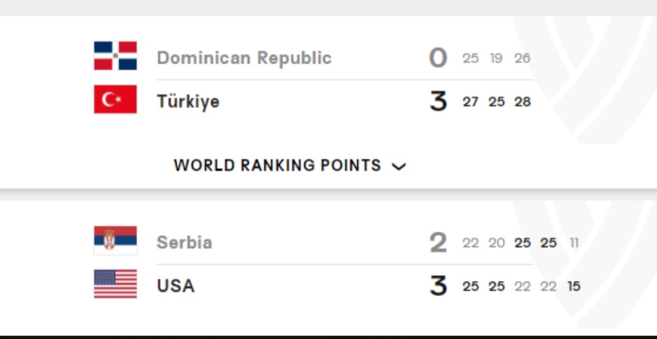Open the Türkiye team name
Viewport: 657px width, 339px height.
(188, 101)
